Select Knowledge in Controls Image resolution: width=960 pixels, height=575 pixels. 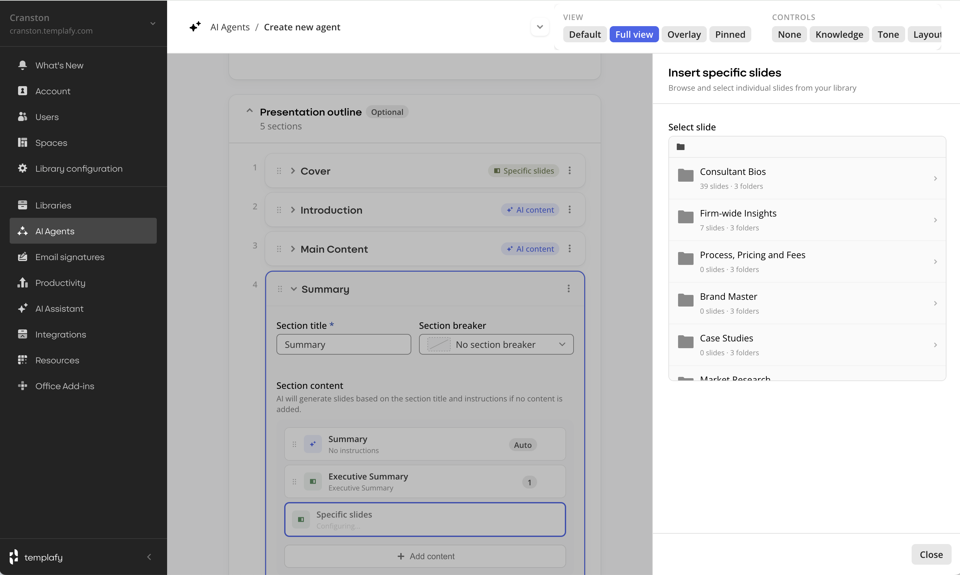point(839,35)
